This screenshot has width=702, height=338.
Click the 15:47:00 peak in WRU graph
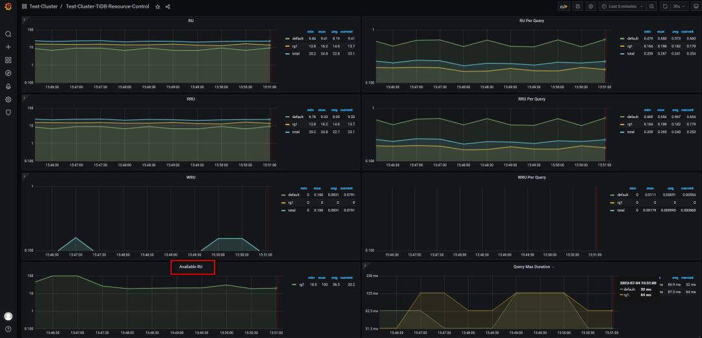pyautogui.click(x=75, y=237)
